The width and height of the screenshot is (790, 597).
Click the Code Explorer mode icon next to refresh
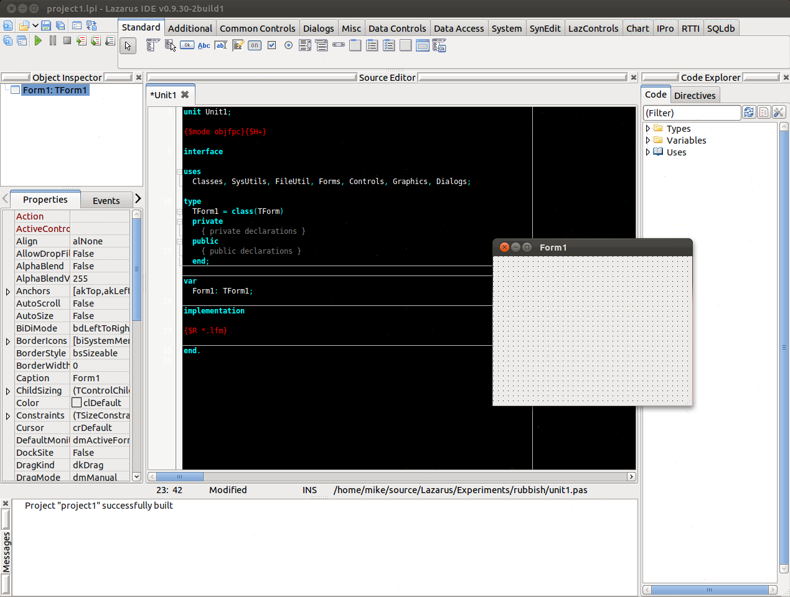[x=764, y=112]
